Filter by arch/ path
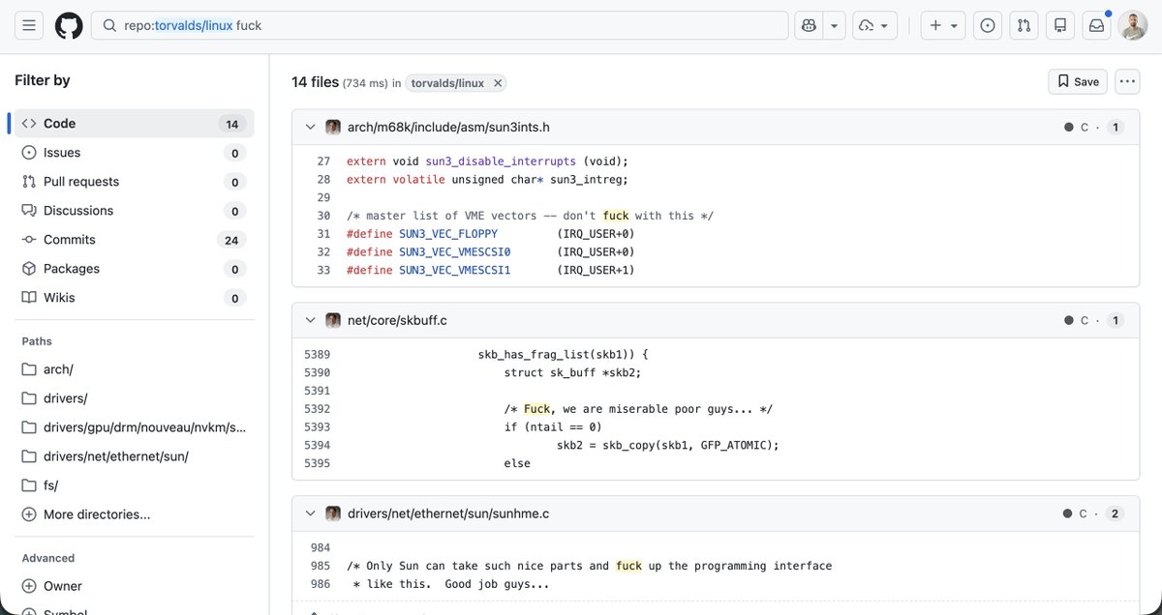The height and width of the screenshot is (615, 1162). (x=134, y=369)
